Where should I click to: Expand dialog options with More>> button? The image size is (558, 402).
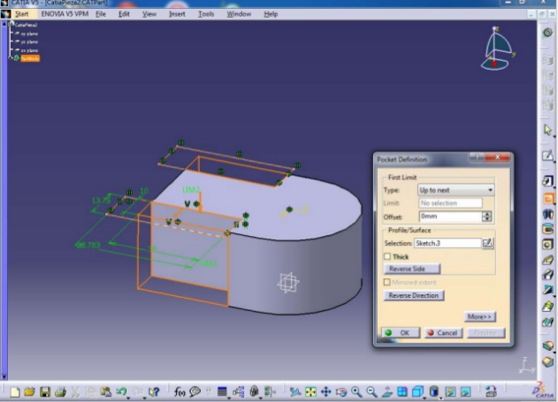tap(479, 316)
